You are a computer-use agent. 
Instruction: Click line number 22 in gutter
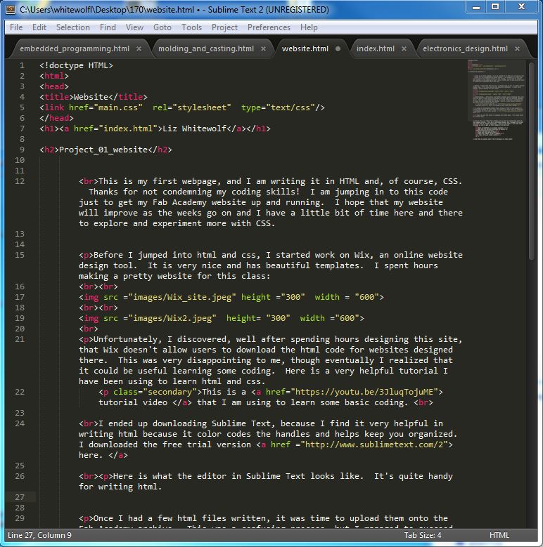point(20,392)
